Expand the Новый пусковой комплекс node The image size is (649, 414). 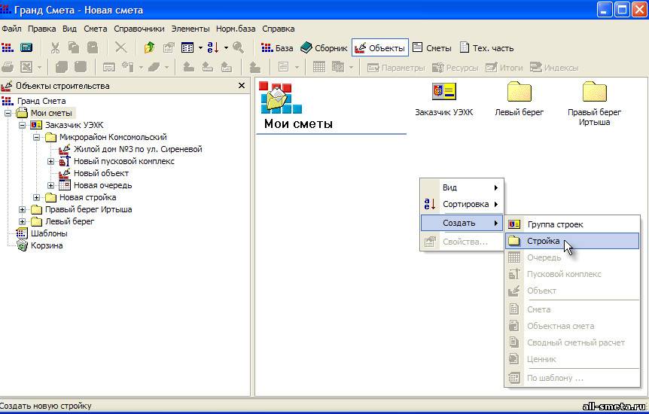coord(50,161)
